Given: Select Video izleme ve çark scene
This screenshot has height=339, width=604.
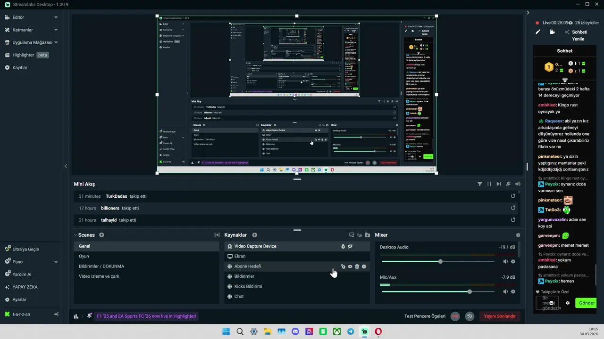Looking at the screenshot, I should (x=147, y=276).
